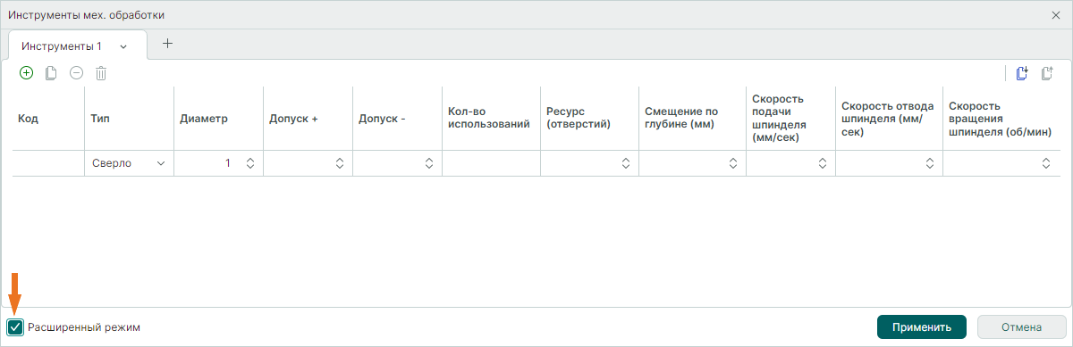The image size is (1073, 347).
Task: Add a new tool row with plus icon
Action: (26, 73)
